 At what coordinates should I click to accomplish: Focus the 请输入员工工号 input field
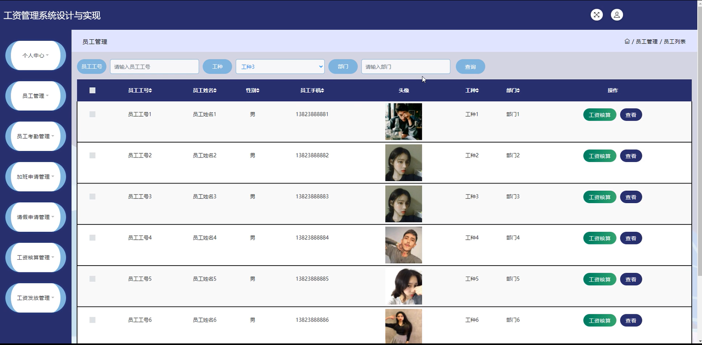(x=155, y=66)
